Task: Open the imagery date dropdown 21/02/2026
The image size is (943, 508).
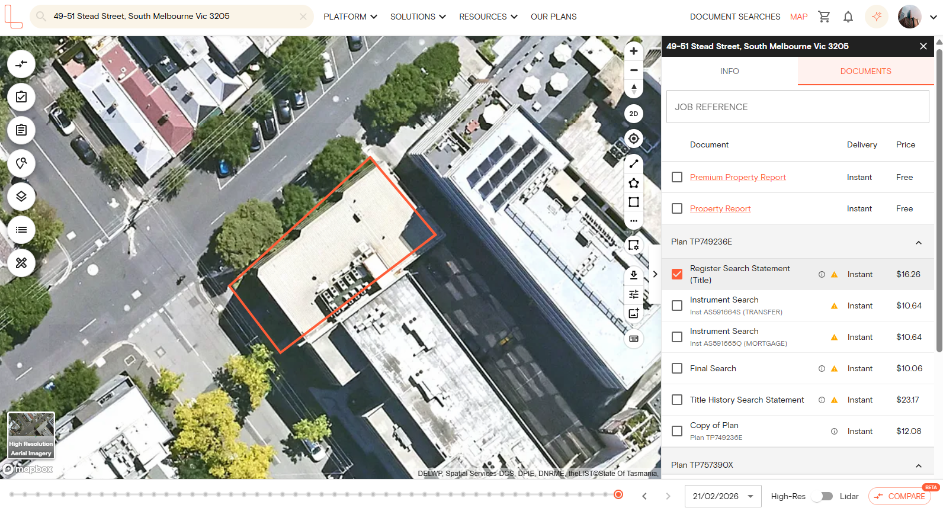Action: (x=723, y=496)
